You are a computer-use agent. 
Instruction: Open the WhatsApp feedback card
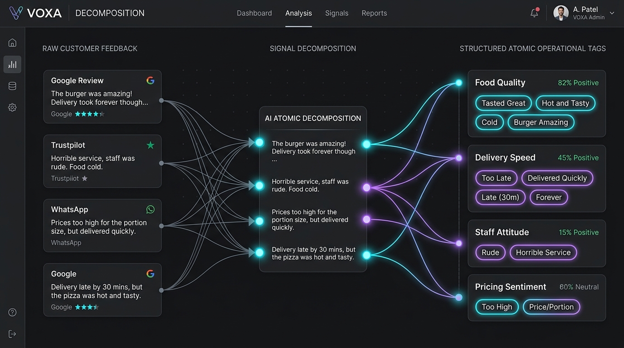click(x=102, y=226)
